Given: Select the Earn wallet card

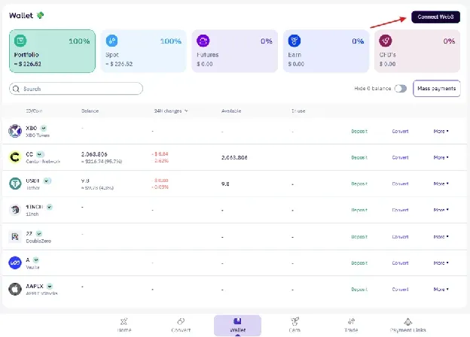Looking at the screenshot, I should [x=326, y=51].
